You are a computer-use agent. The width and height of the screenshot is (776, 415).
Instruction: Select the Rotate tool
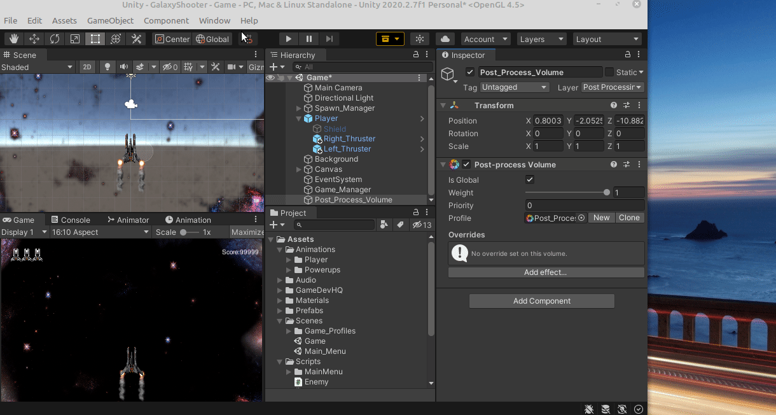[55, 39]
